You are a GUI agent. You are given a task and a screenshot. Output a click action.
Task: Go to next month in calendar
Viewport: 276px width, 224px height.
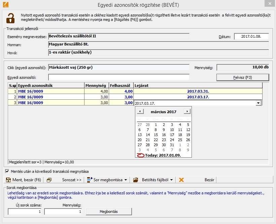(187, 111)
